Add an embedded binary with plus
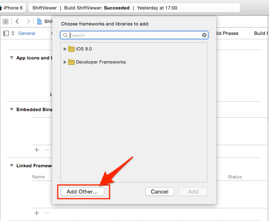Image resolution: width=269 pixels, height=221 pixels. pyautogui.click(x=37, y=150)
